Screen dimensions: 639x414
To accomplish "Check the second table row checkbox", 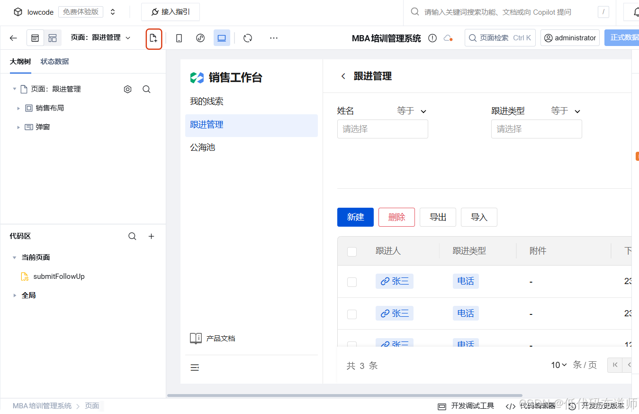I will pos(352,313).
